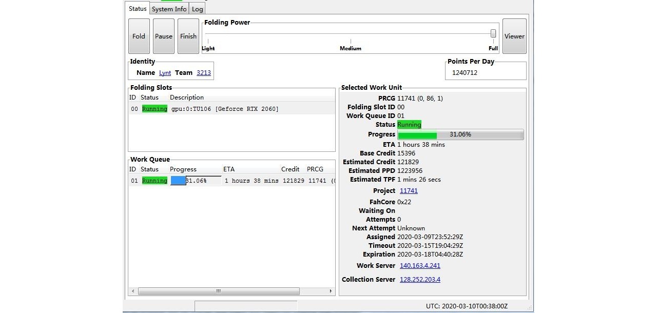
Task: Click the Folding Slots Description column header
Action: [x=187, y=97]
